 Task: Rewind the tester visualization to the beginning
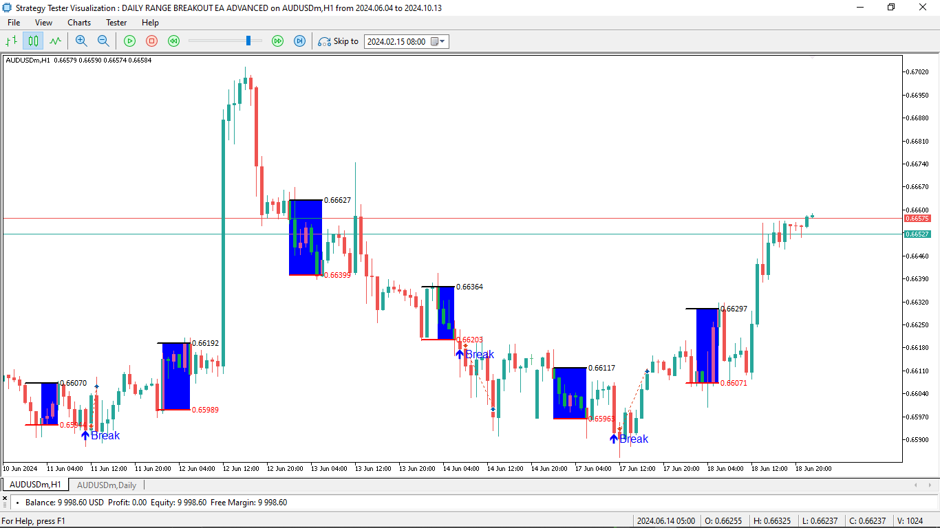pos(173,41)
